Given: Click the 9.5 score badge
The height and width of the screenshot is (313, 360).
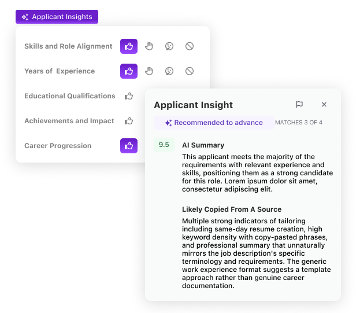Looking at the screenshot, I should click(x=164, y=145).
